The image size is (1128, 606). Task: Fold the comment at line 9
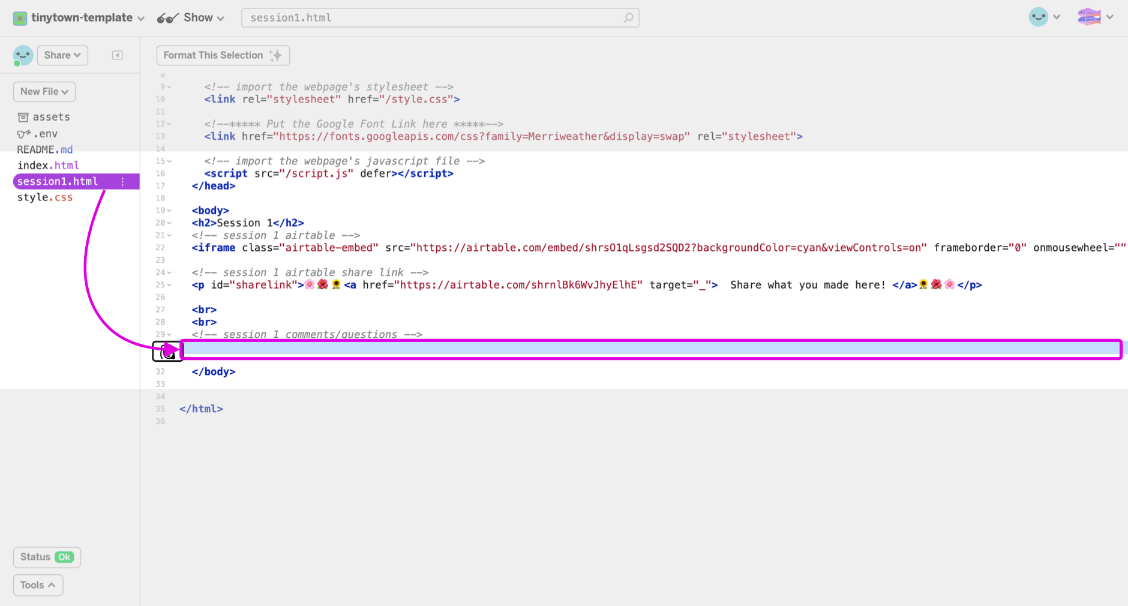coord(169,87)
